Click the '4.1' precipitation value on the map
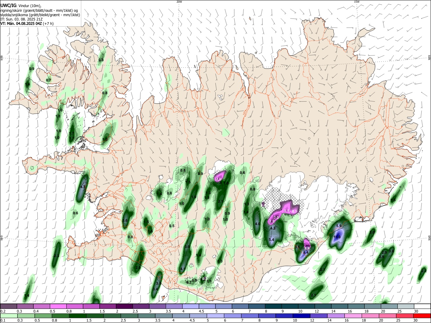 point(183,269)
